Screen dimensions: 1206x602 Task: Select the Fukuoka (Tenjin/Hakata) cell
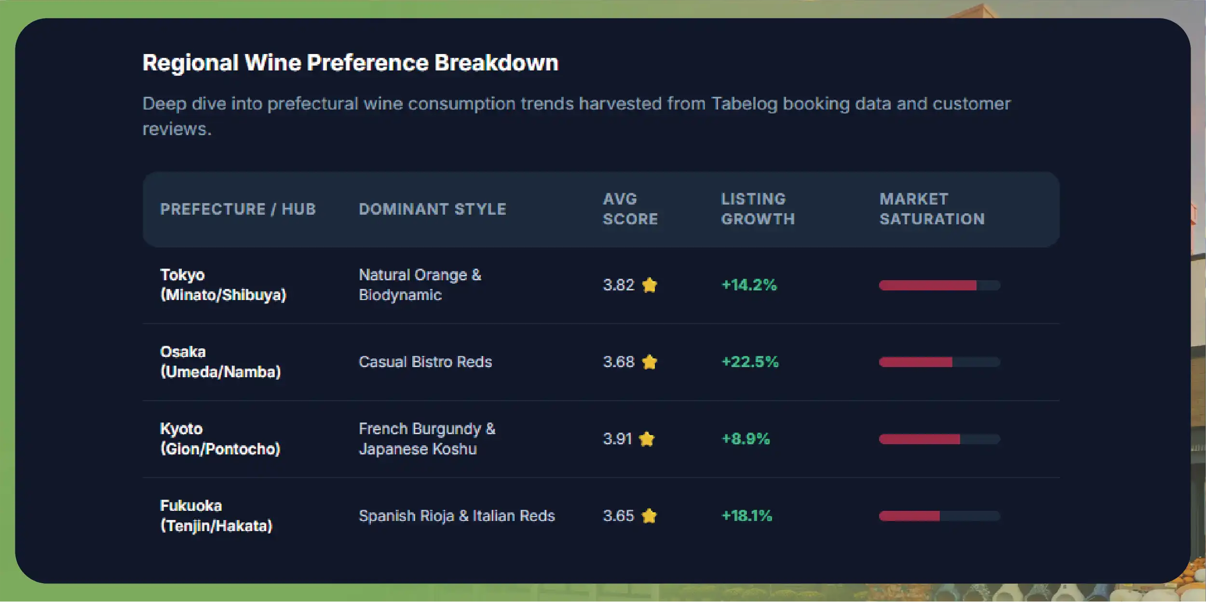coord(216,516)
